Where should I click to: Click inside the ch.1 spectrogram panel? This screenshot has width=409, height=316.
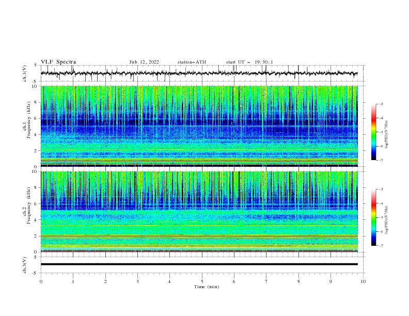point(199,126)
